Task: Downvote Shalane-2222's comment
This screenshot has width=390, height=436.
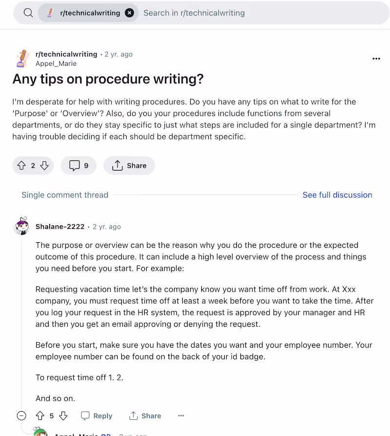Action: [x=63, y=416]
